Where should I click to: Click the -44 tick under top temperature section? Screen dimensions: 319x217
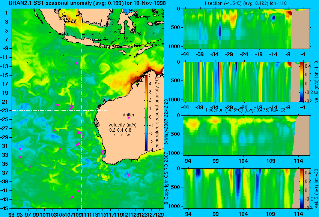(185, 54)
